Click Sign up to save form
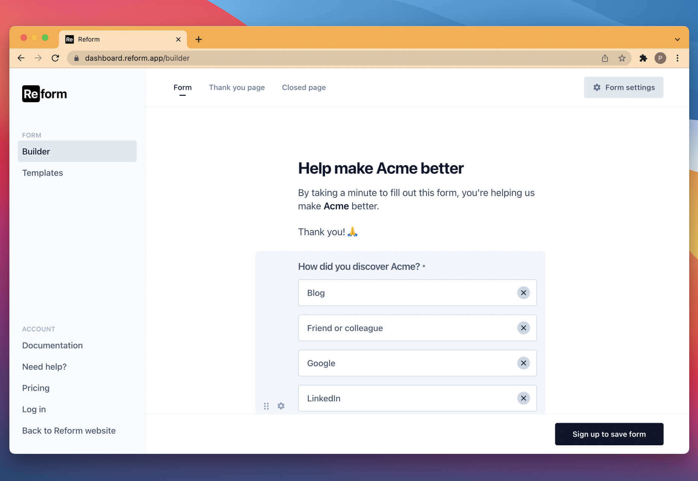Viewport: 698px width, 481px height. (609, 434)
